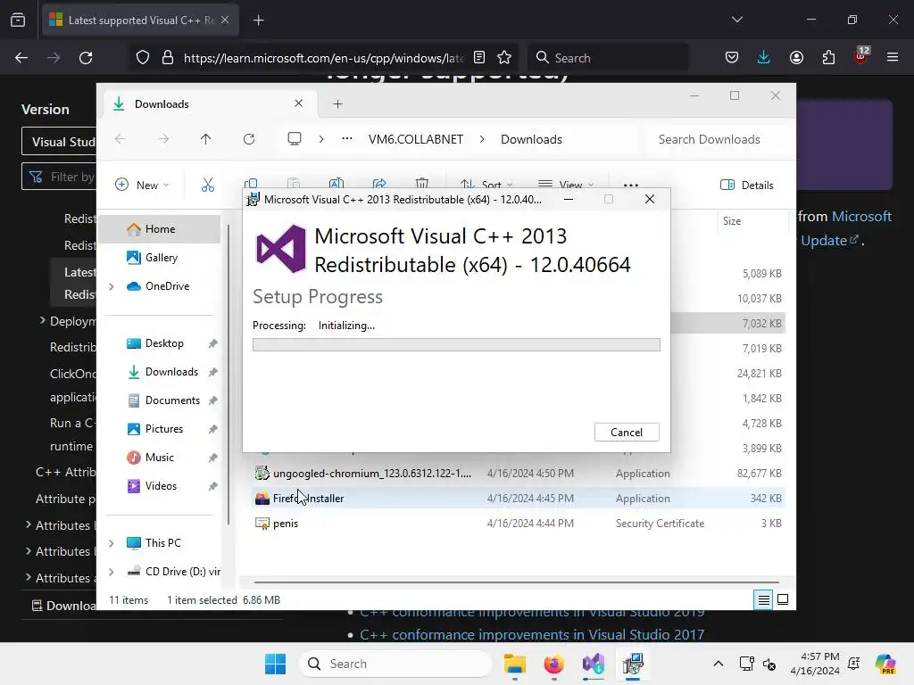Click VM6.COLLABNET in the breadcrumb path
This screenshot has height=685, width=914.
(416, 139)
